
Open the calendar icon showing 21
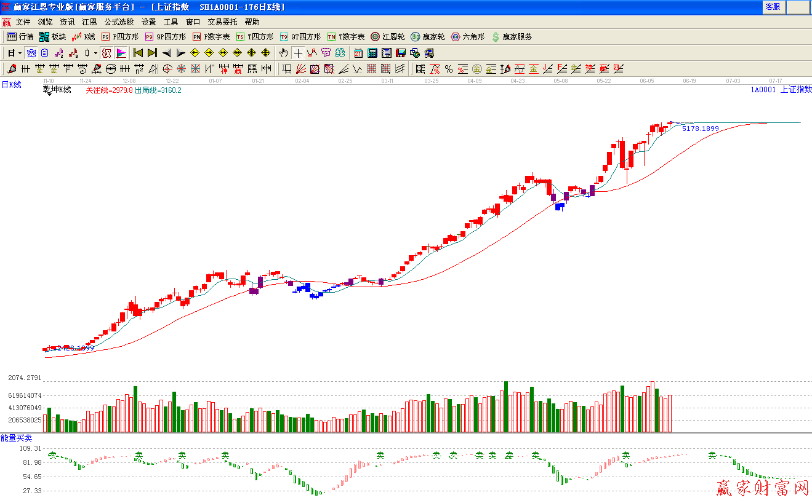coord(358,53)
